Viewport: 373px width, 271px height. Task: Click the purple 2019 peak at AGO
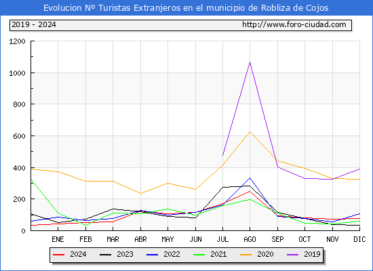coord(250,62)
